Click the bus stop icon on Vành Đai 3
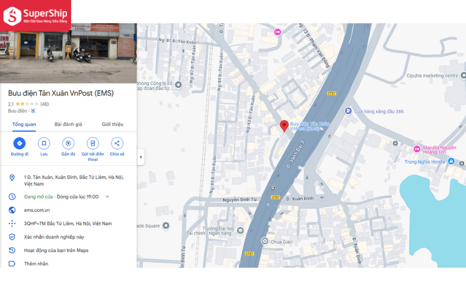Image resolution: width=466 pixels, height=291 pixels. (273, 188)
